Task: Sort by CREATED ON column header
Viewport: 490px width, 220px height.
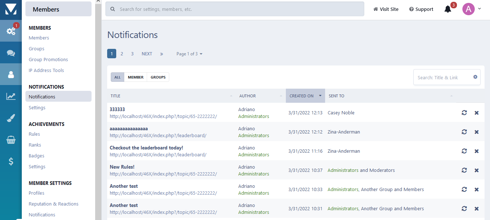Action: point(305,96)
